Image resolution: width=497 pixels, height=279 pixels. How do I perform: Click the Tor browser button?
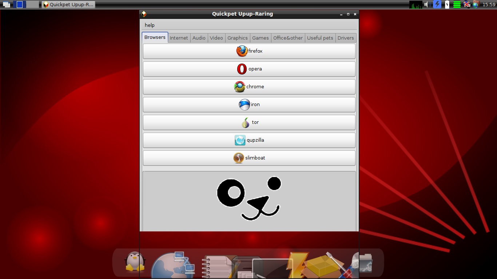coord(249,122)
